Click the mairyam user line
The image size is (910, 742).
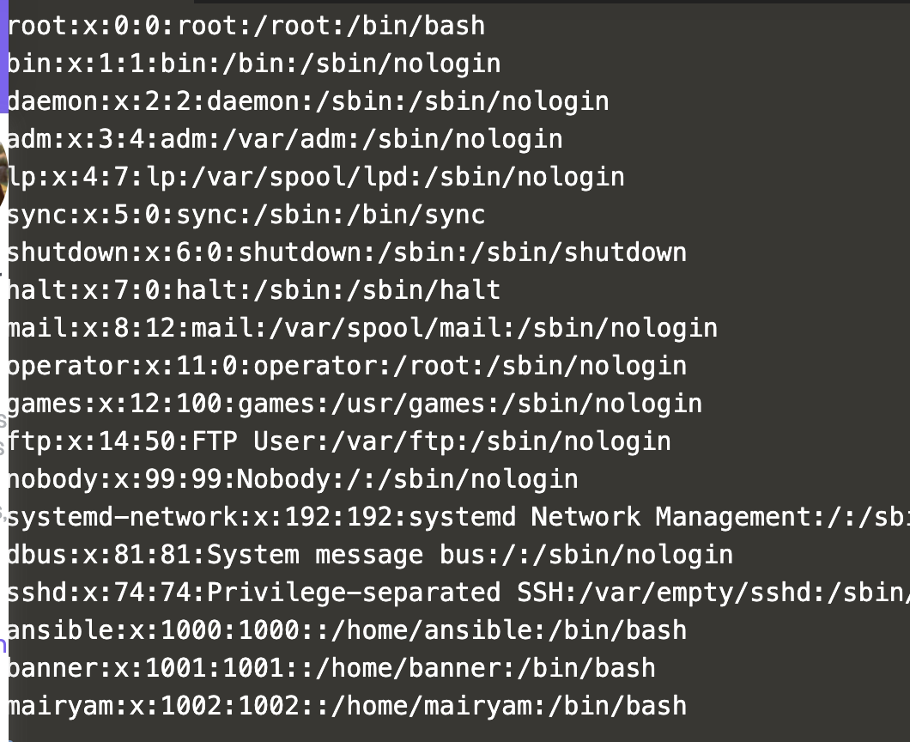tap(346, 706)
